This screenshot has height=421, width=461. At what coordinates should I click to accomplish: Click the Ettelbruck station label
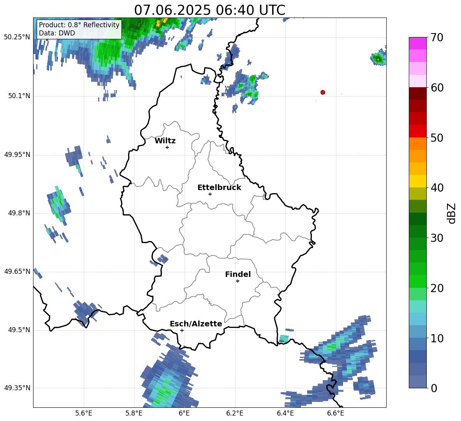219,188
